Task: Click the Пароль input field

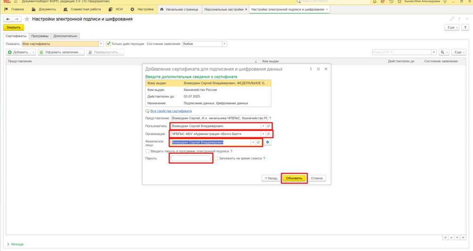Action: 191,158
